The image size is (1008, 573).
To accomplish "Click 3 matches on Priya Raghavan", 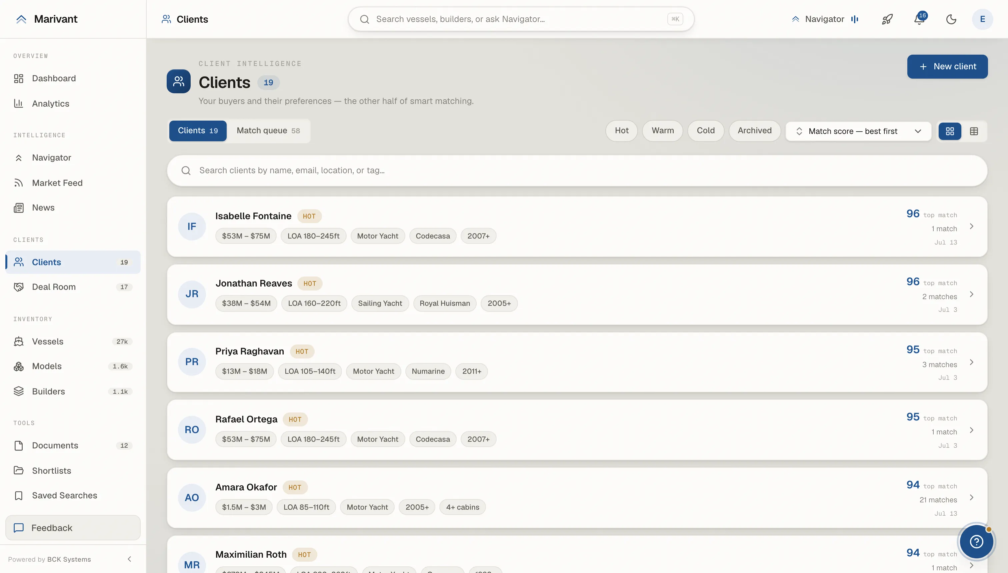I will click(939, 364).
